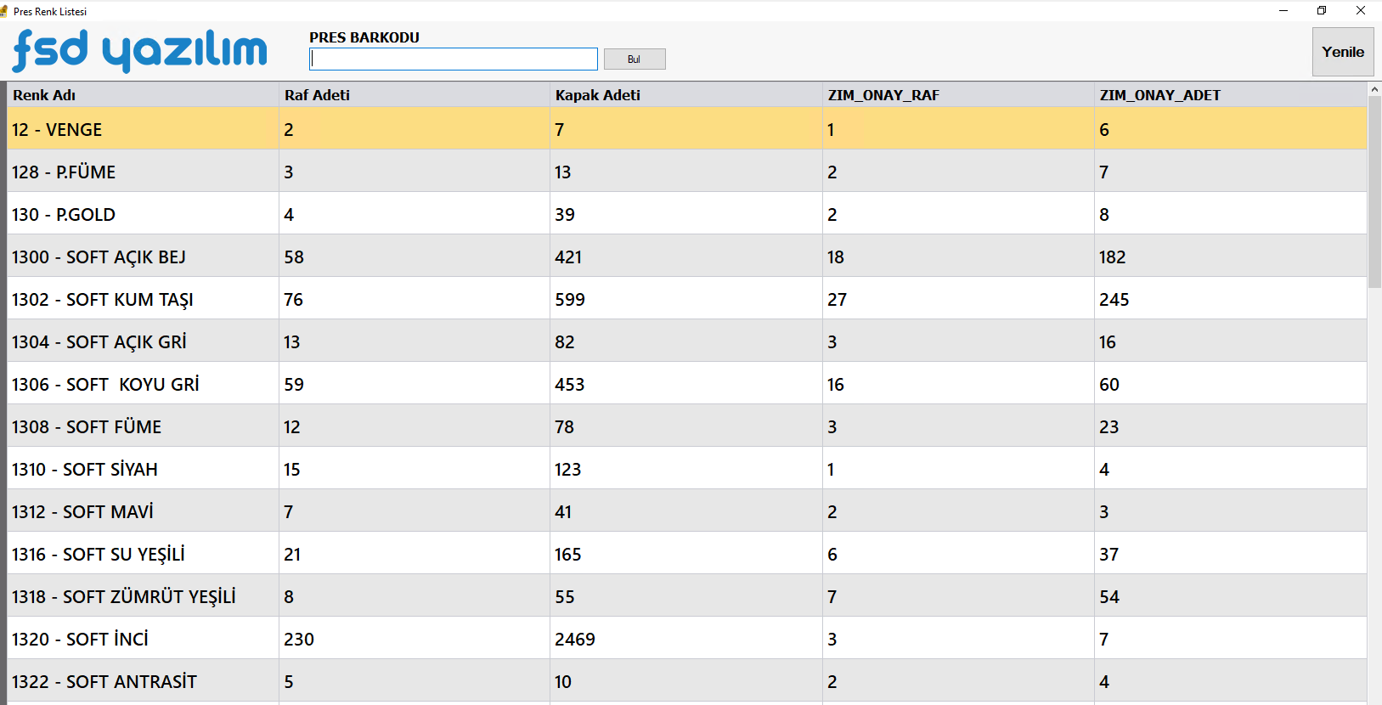Click ZIM_ONAY_ADET value 37
This screenshot has width=1382, height=705.
point(1109,555)
